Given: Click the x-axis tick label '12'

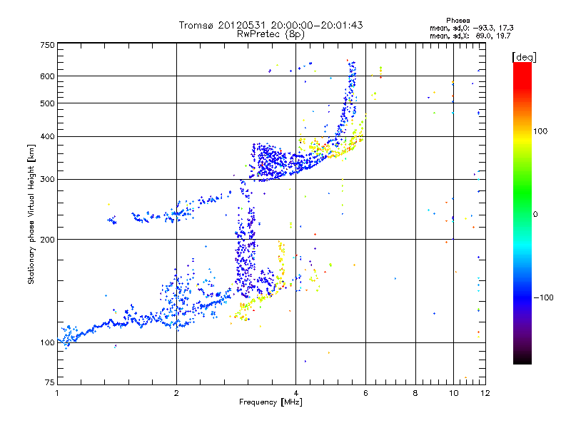Looking at the screenshot, I should pyautogui.click(x=485, y=393).
